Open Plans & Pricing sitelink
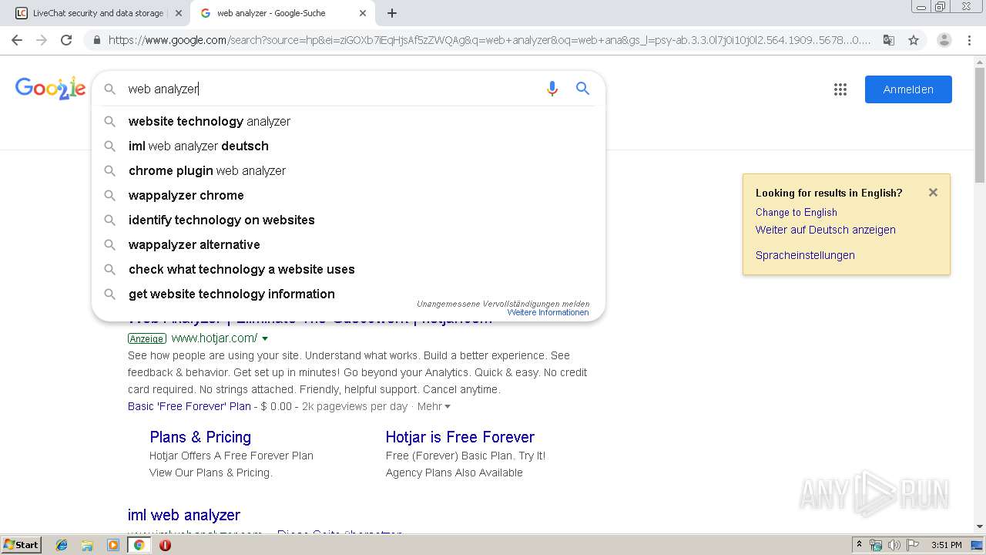The height and width of the screenshot is (555, 986). click(x=200, y=437)
